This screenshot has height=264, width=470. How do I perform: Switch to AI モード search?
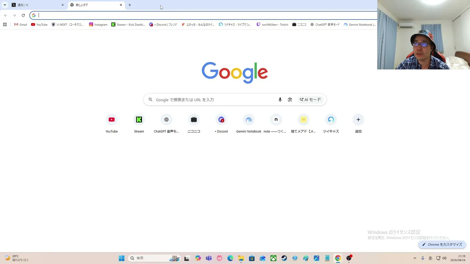coord(310,100)
